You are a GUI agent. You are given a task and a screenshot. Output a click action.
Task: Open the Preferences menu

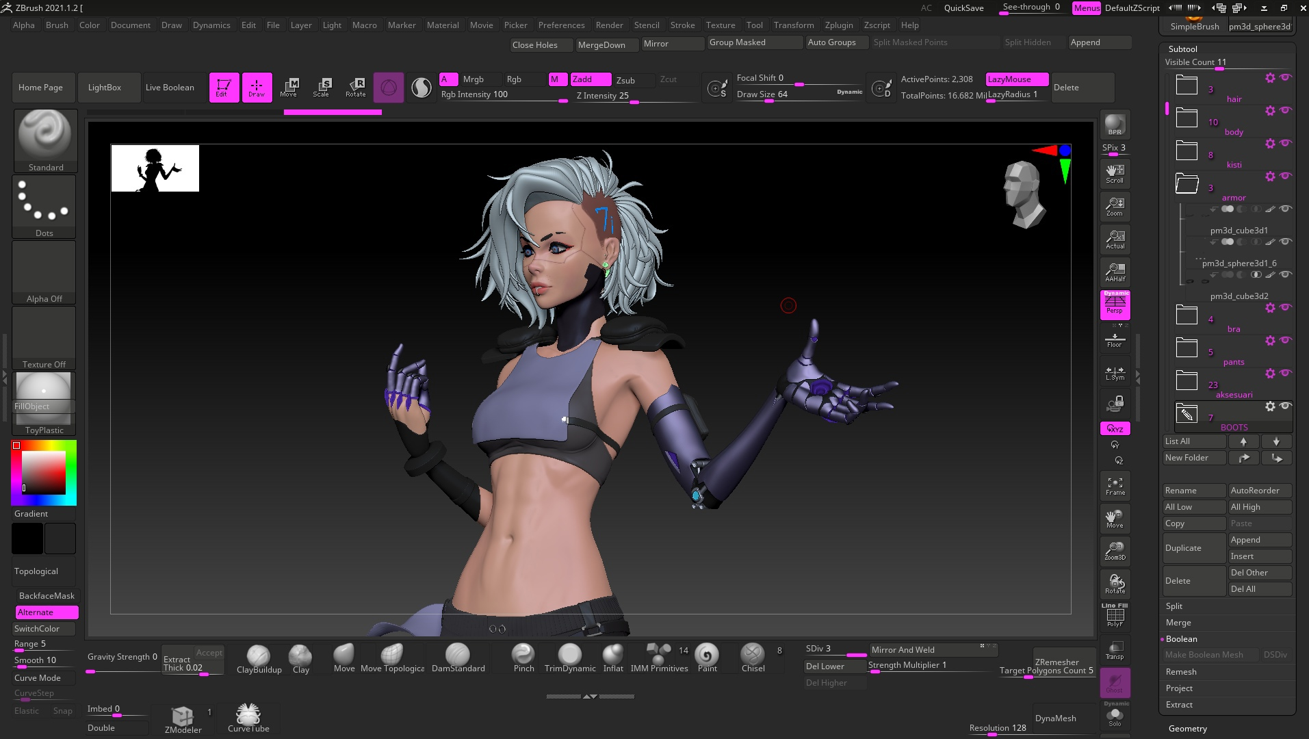pyautogui.click(x=561, y=25)
